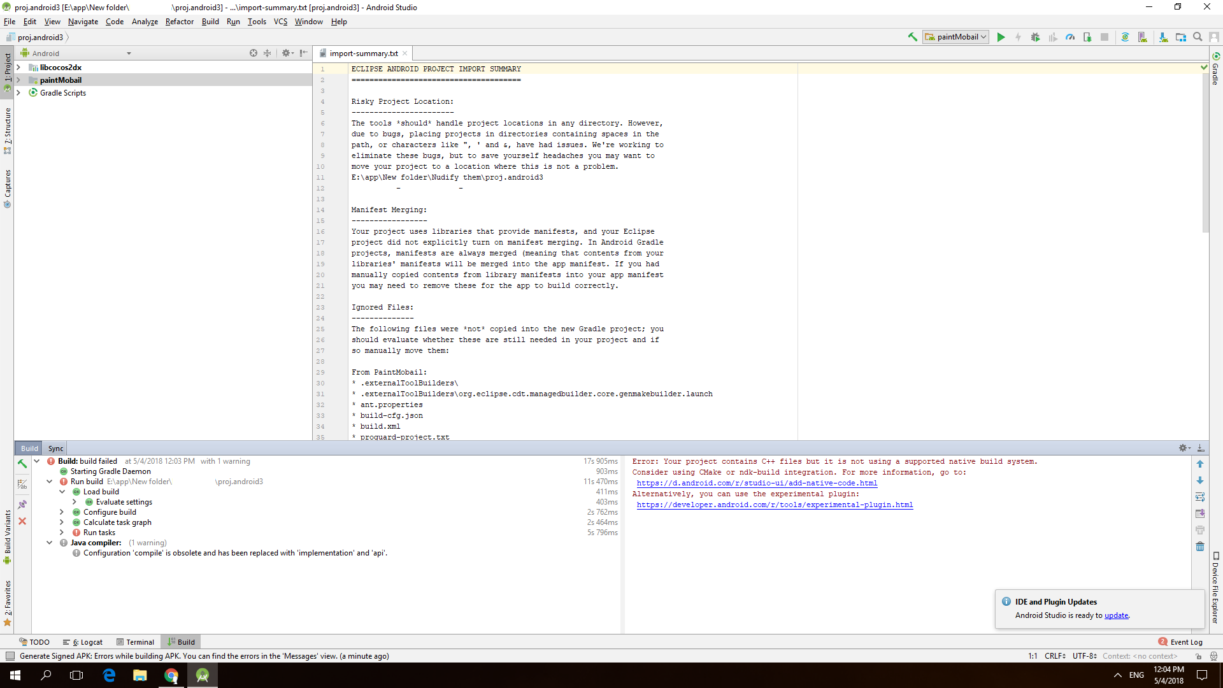Attach debugger to Android process
Screen dimensions: 1223x688
point(1087,37)
